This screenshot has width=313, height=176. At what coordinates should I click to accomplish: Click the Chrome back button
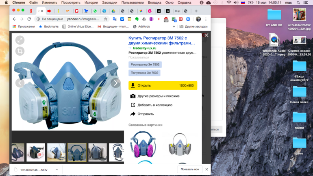pyautogui.click(x=14, y=19)
